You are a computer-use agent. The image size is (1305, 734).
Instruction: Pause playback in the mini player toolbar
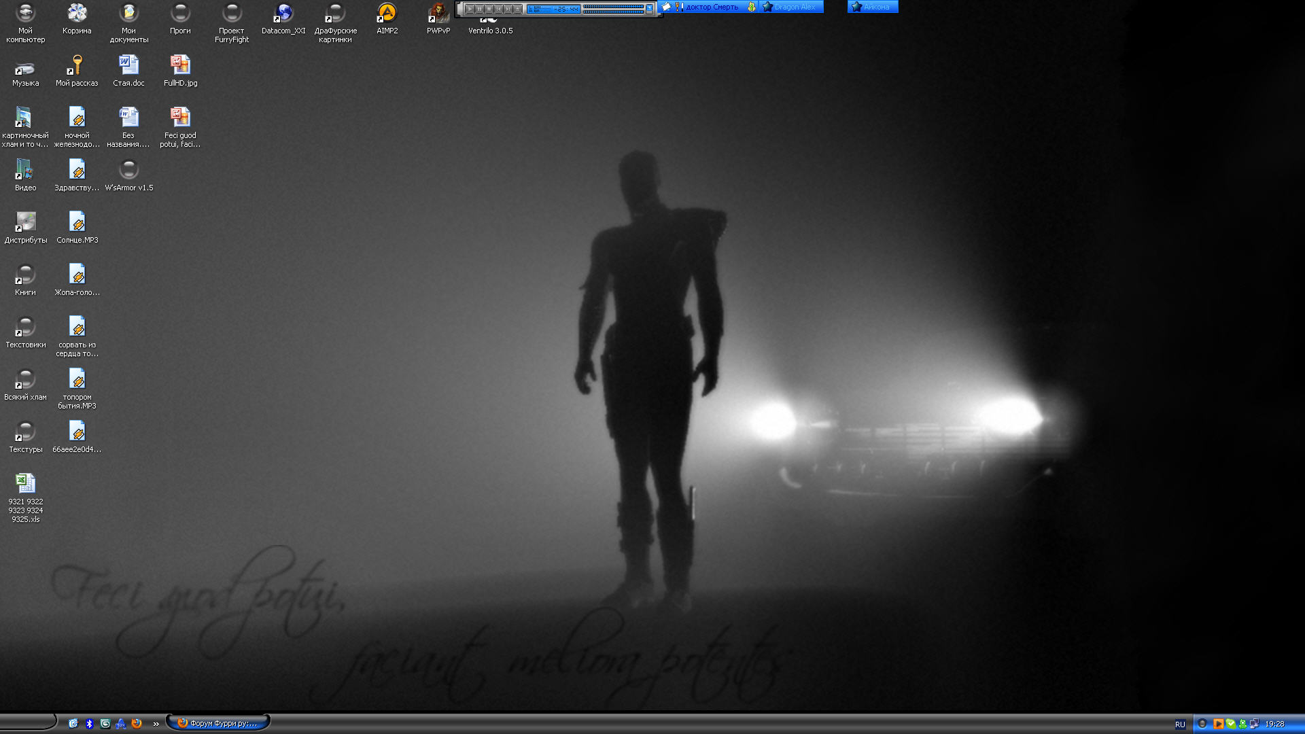479,9
